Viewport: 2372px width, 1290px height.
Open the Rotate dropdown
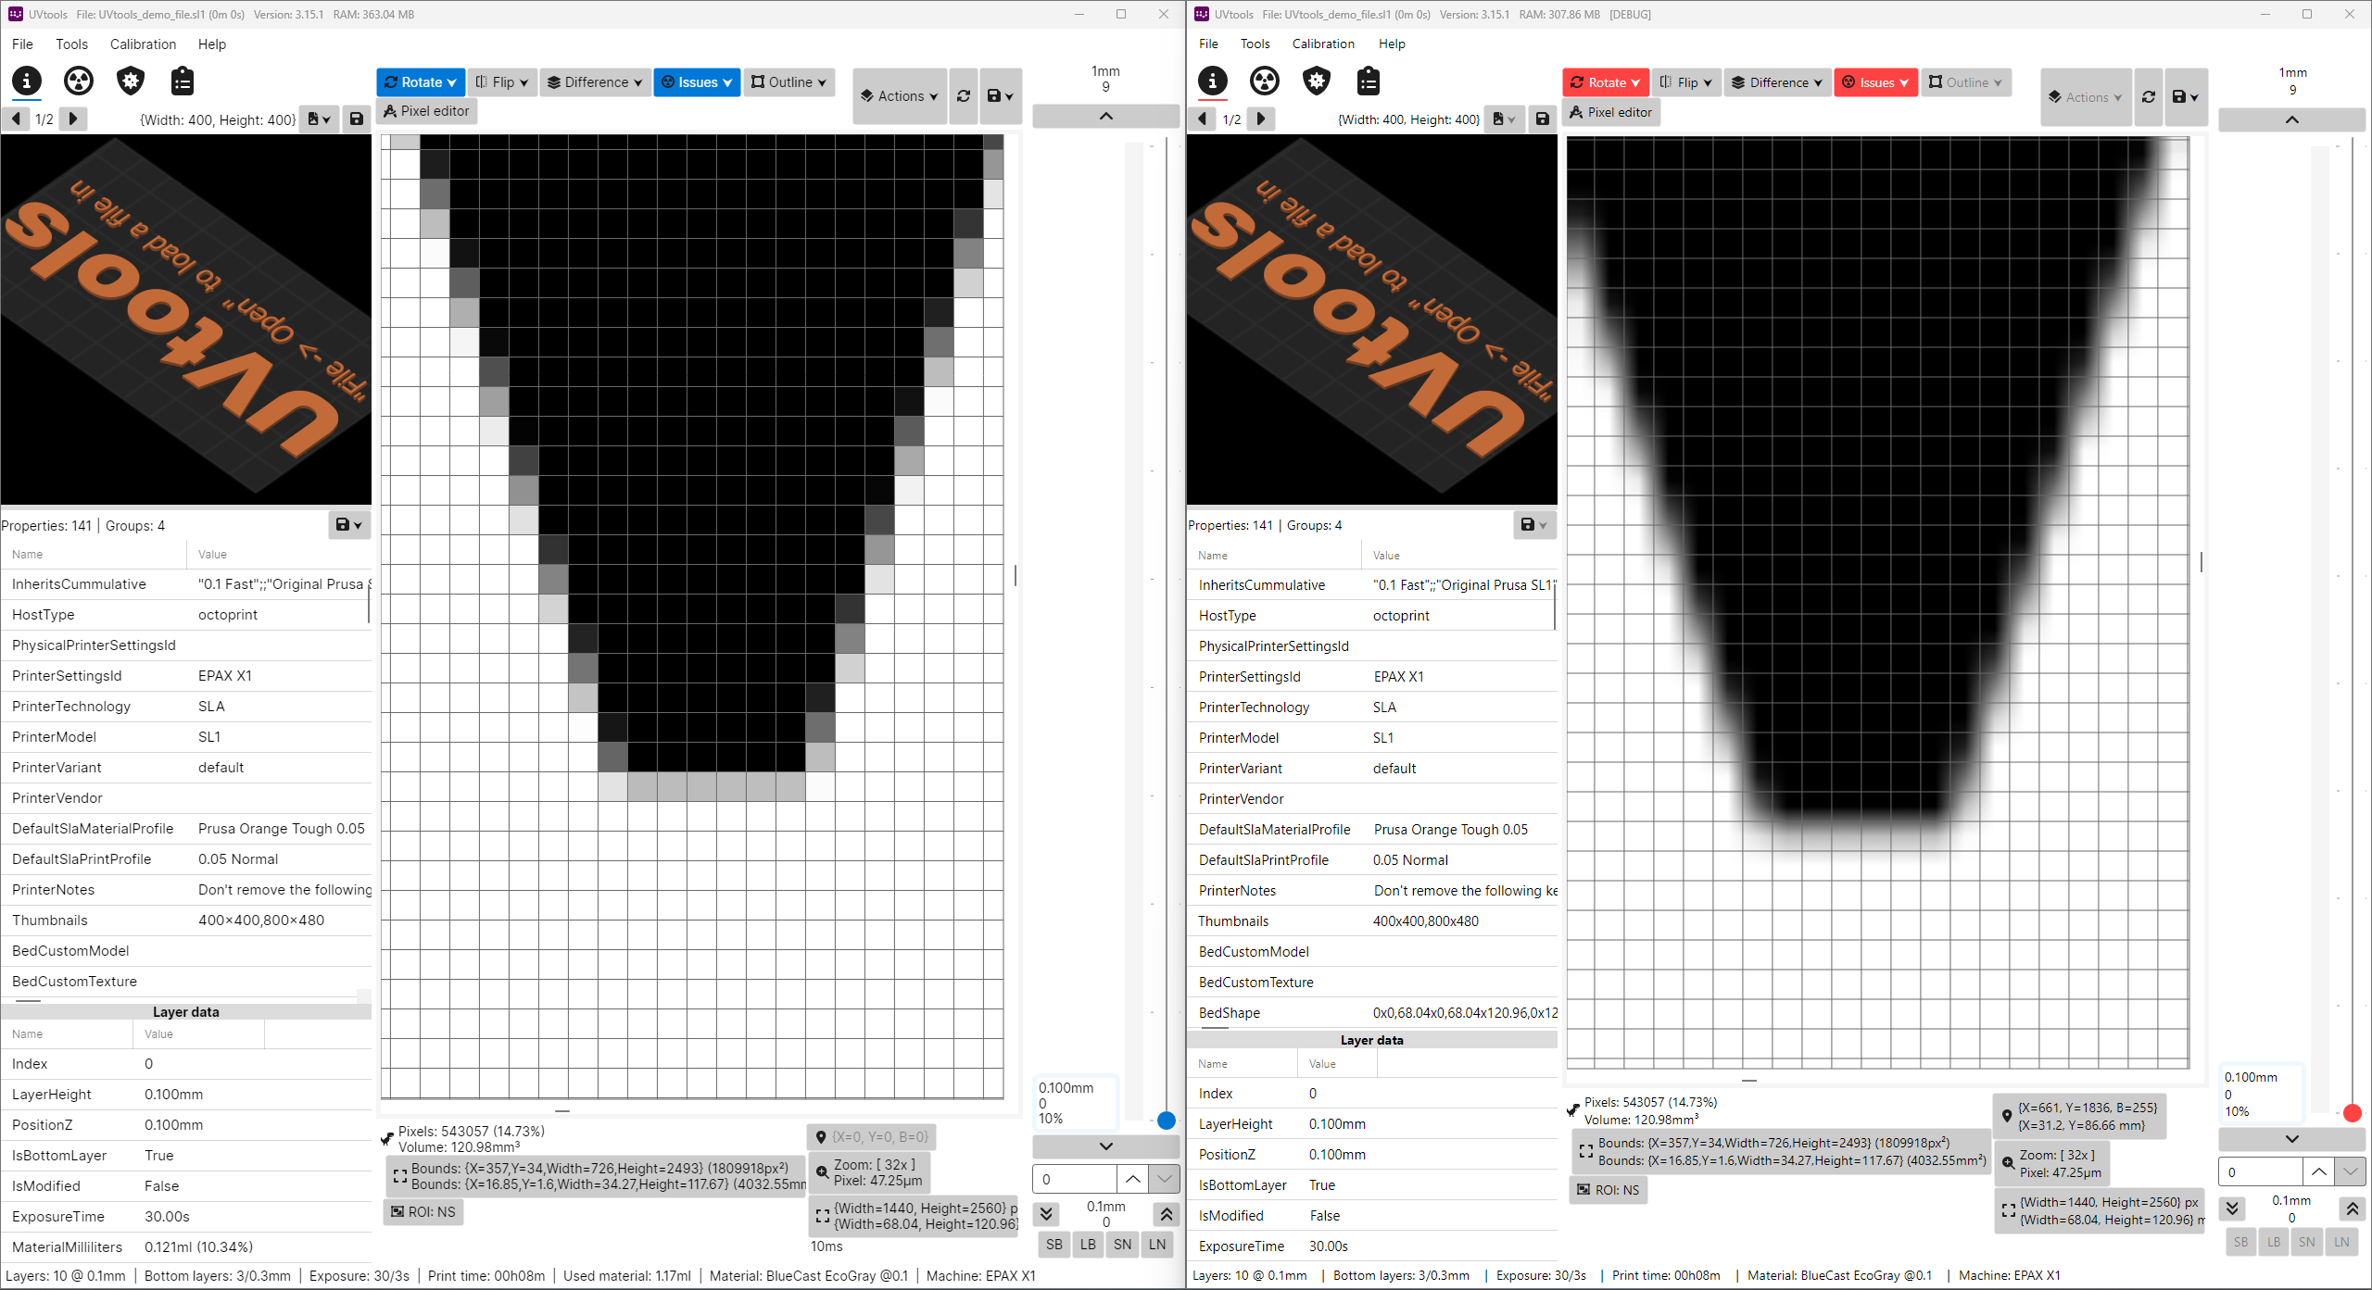pyautogui.click(x=420, y=82)
